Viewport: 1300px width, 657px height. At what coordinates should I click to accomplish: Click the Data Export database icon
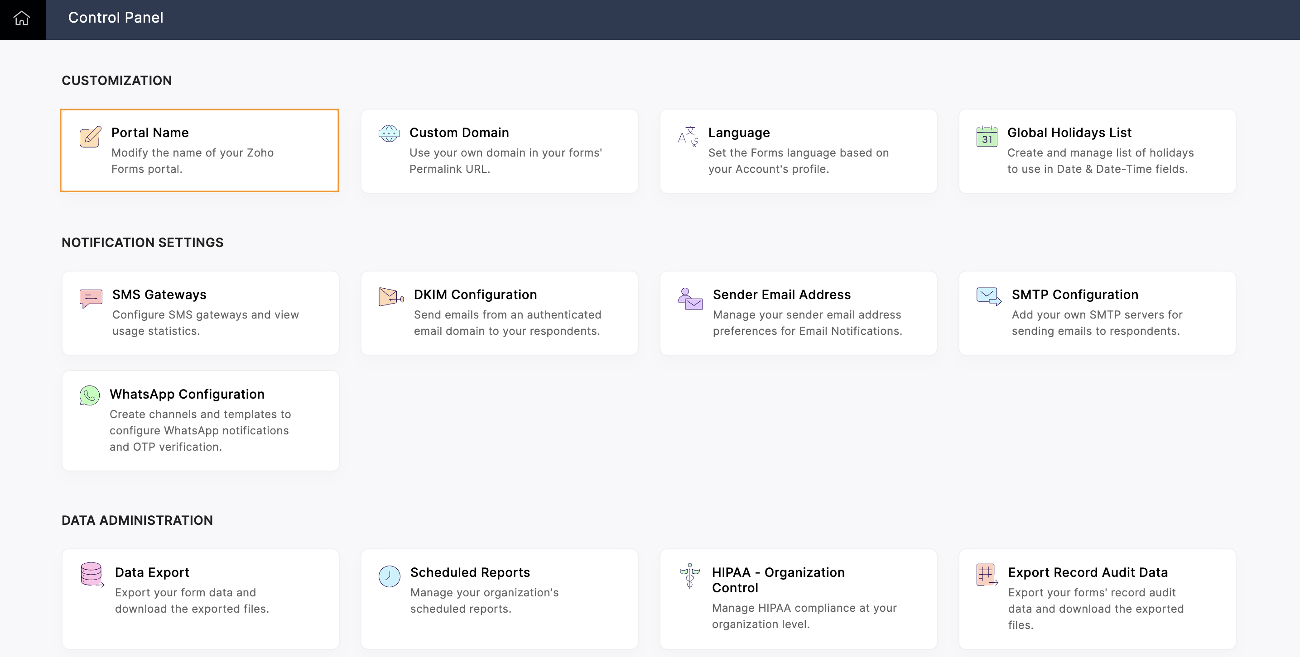92,575
